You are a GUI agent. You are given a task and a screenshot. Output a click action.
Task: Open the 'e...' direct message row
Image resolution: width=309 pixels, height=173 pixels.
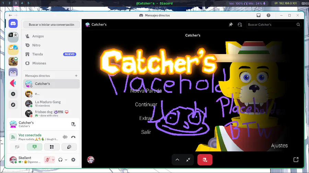click(x=51, y=94)
